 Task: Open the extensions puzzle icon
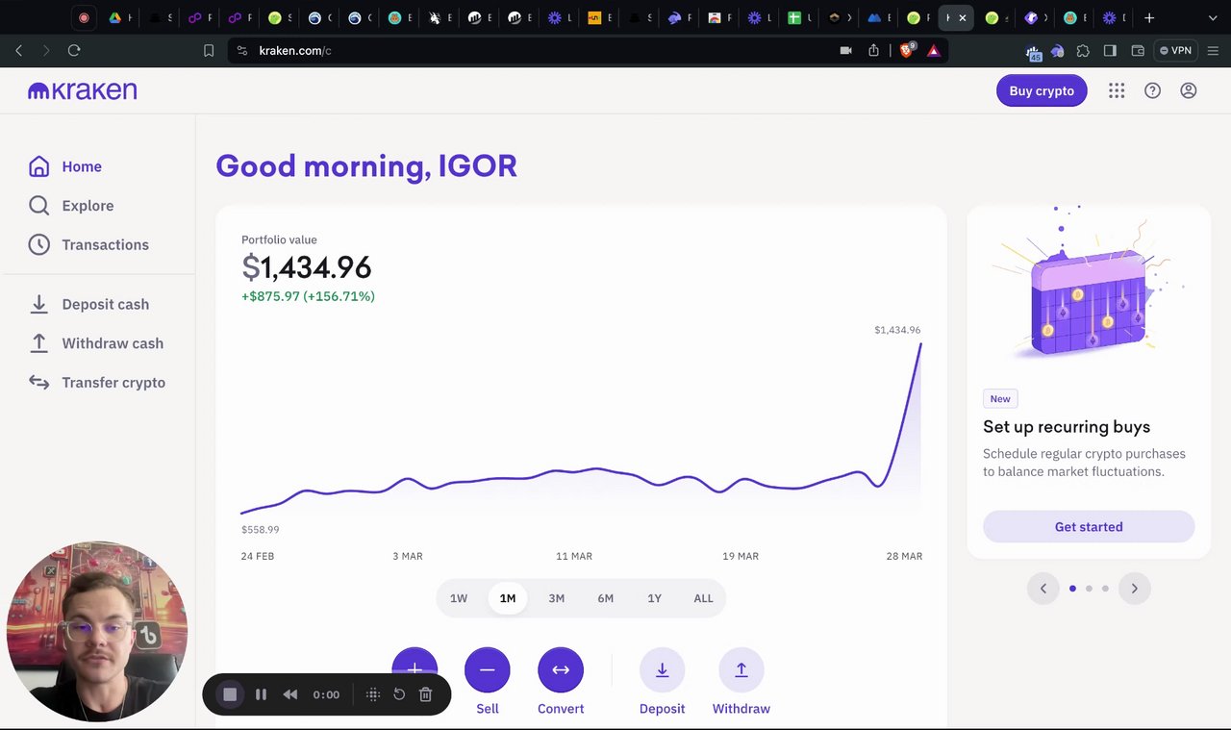[1083, 50]
